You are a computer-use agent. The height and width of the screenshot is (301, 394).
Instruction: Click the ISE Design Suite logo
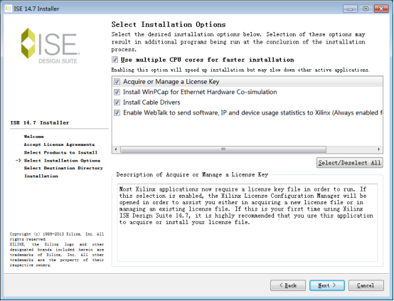[50, 46]
